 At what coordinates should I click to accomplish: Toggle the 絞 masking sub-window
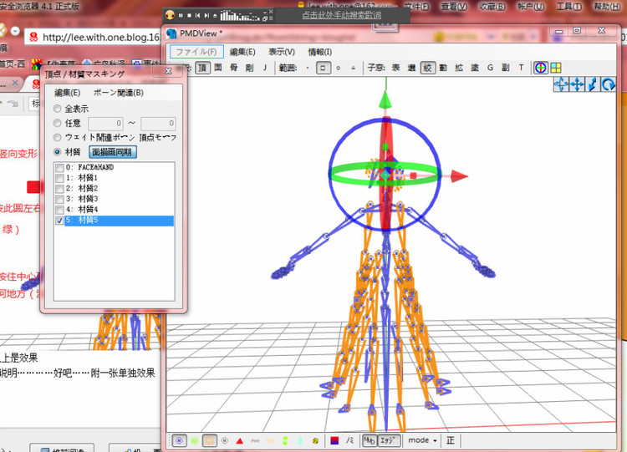pyautogui.click(x=427, y=68)
